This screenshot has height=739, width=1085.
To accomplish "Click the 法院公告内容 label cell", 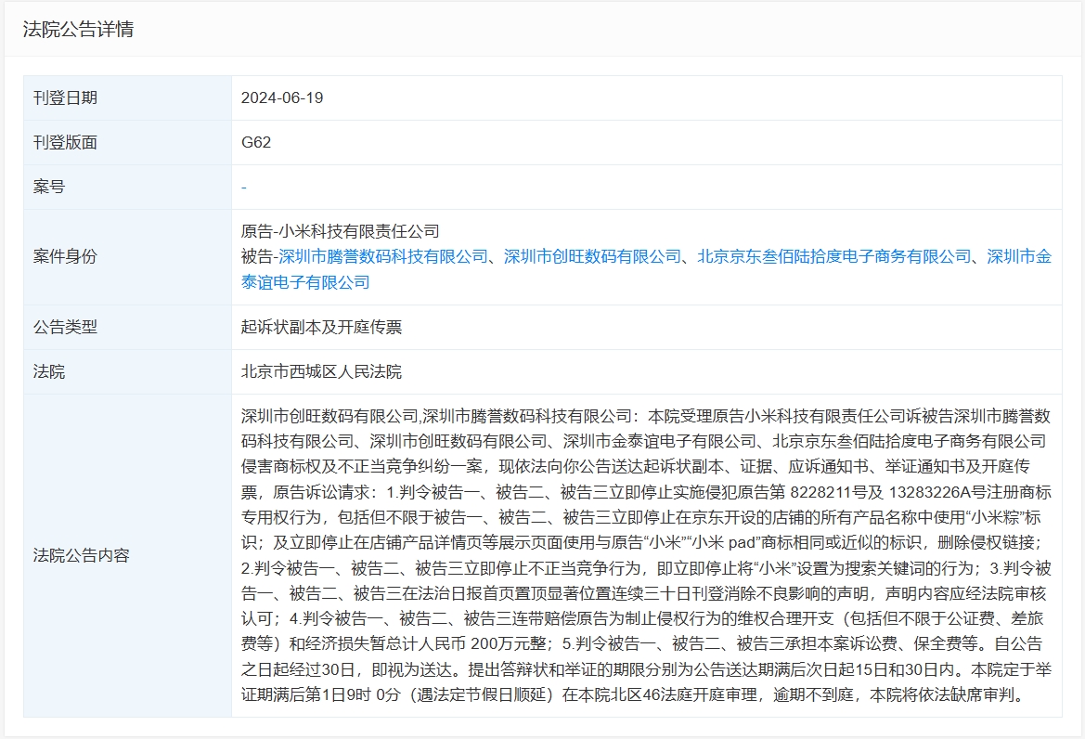I will tap(127, 555).
